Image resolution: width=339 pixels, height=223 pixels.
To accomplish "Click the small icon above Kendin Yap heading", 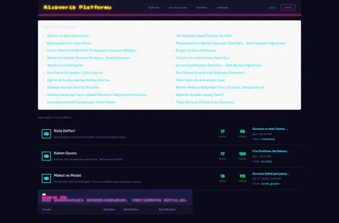I will pyautogui.click(x=44, y=194).
